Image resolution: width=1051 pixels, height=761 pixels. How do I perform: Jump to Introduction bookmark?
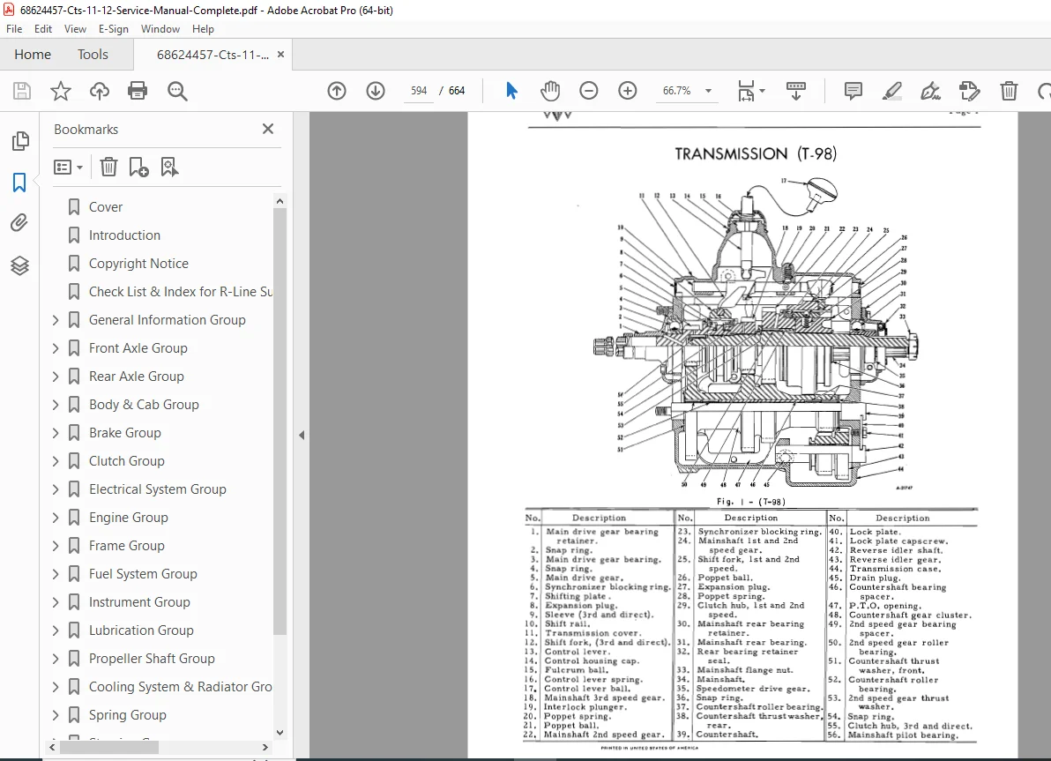pyautogui.click(x=124, y=235)
